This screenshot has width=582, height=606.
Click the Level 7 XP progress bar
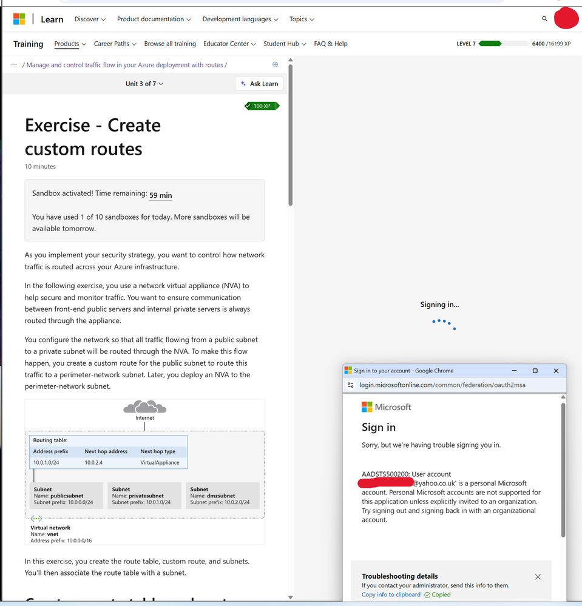pos(504,44)
